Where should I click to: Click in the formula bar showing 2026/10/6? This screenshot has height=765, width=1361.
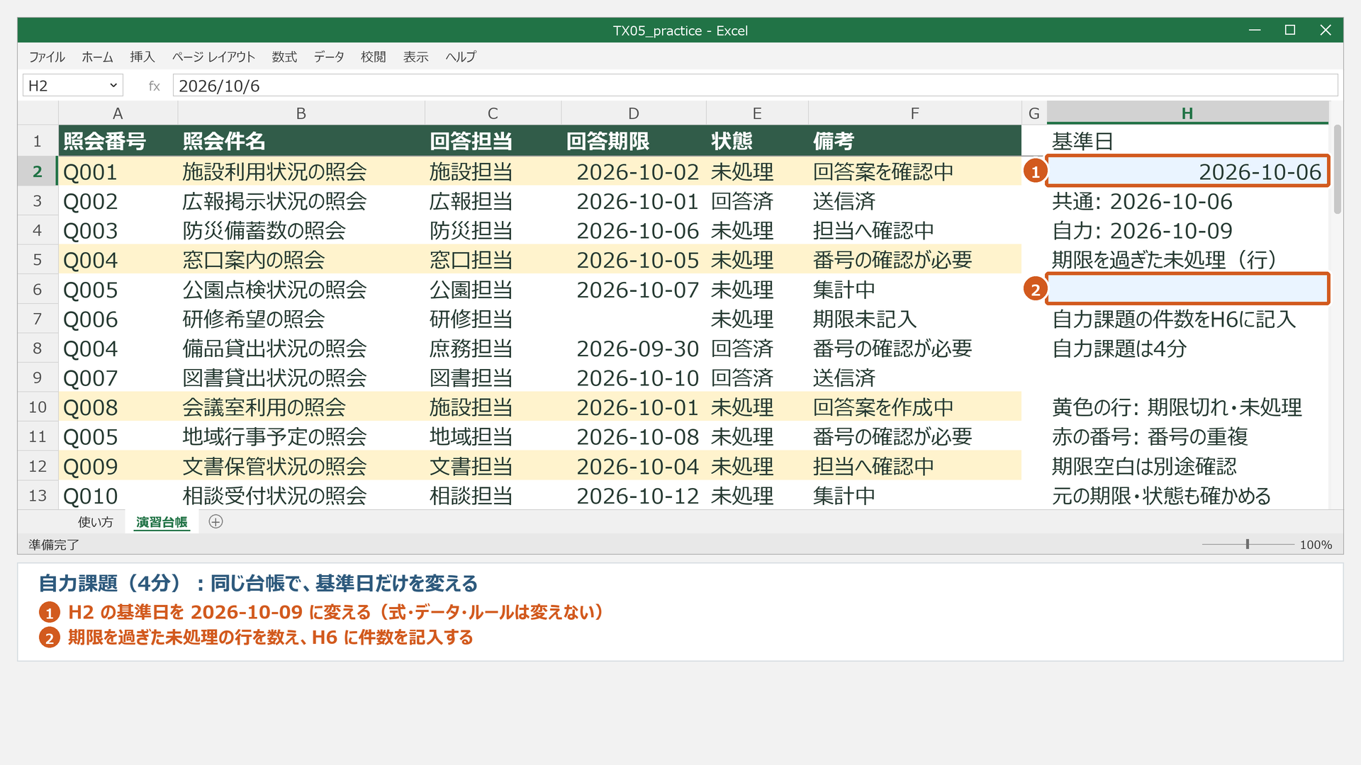click(x=755, y=86)
